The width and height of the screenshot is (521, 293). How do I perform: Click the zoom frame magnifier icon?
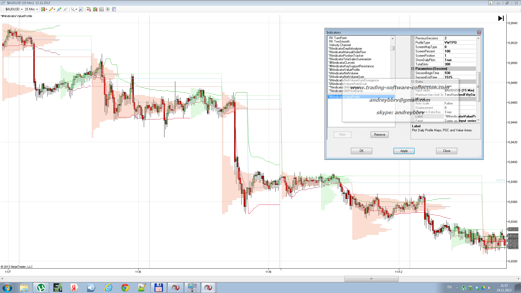click(x=81, y=9)
